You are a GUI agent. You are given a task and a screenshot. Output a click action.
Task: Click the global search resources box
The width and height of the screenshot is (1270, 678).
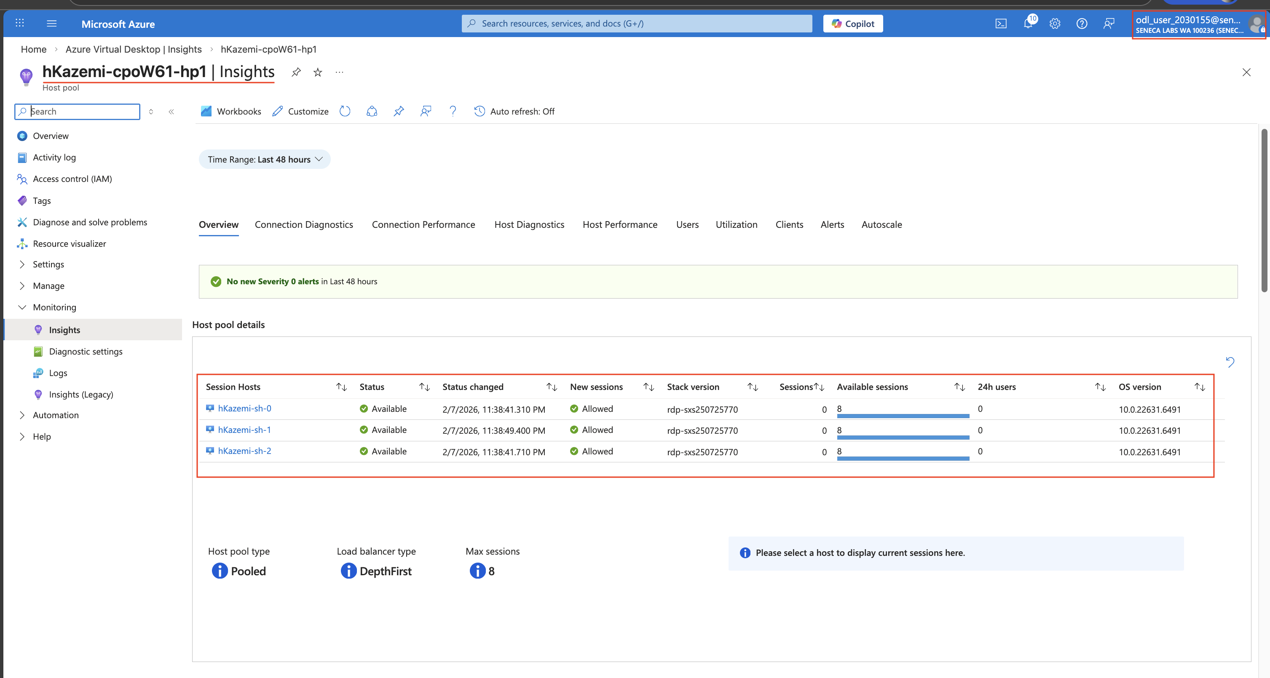pos(637,23)
